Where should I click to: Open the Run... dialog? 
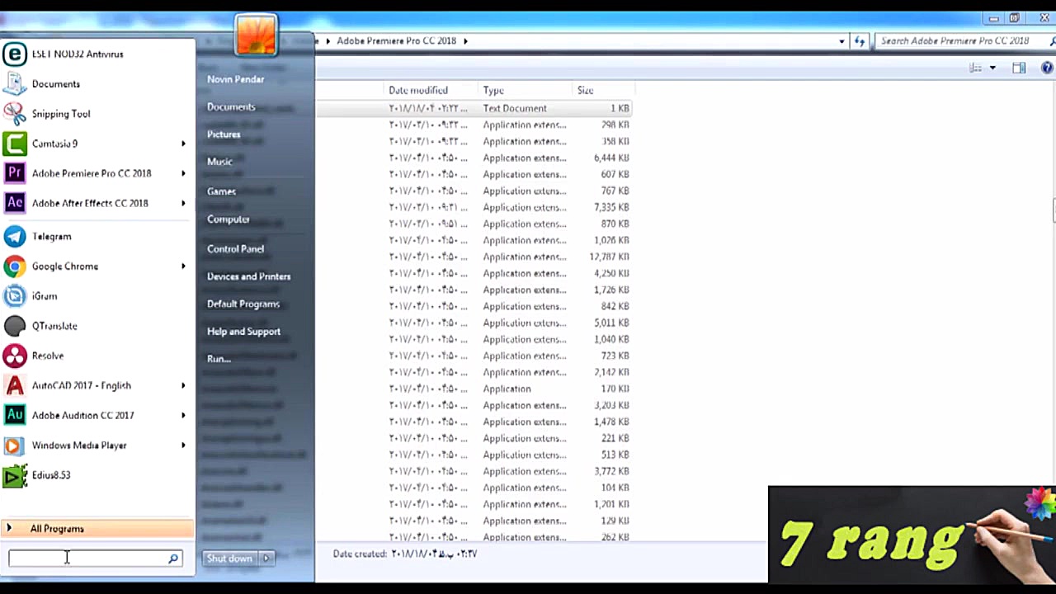click(x=219, y=359)
